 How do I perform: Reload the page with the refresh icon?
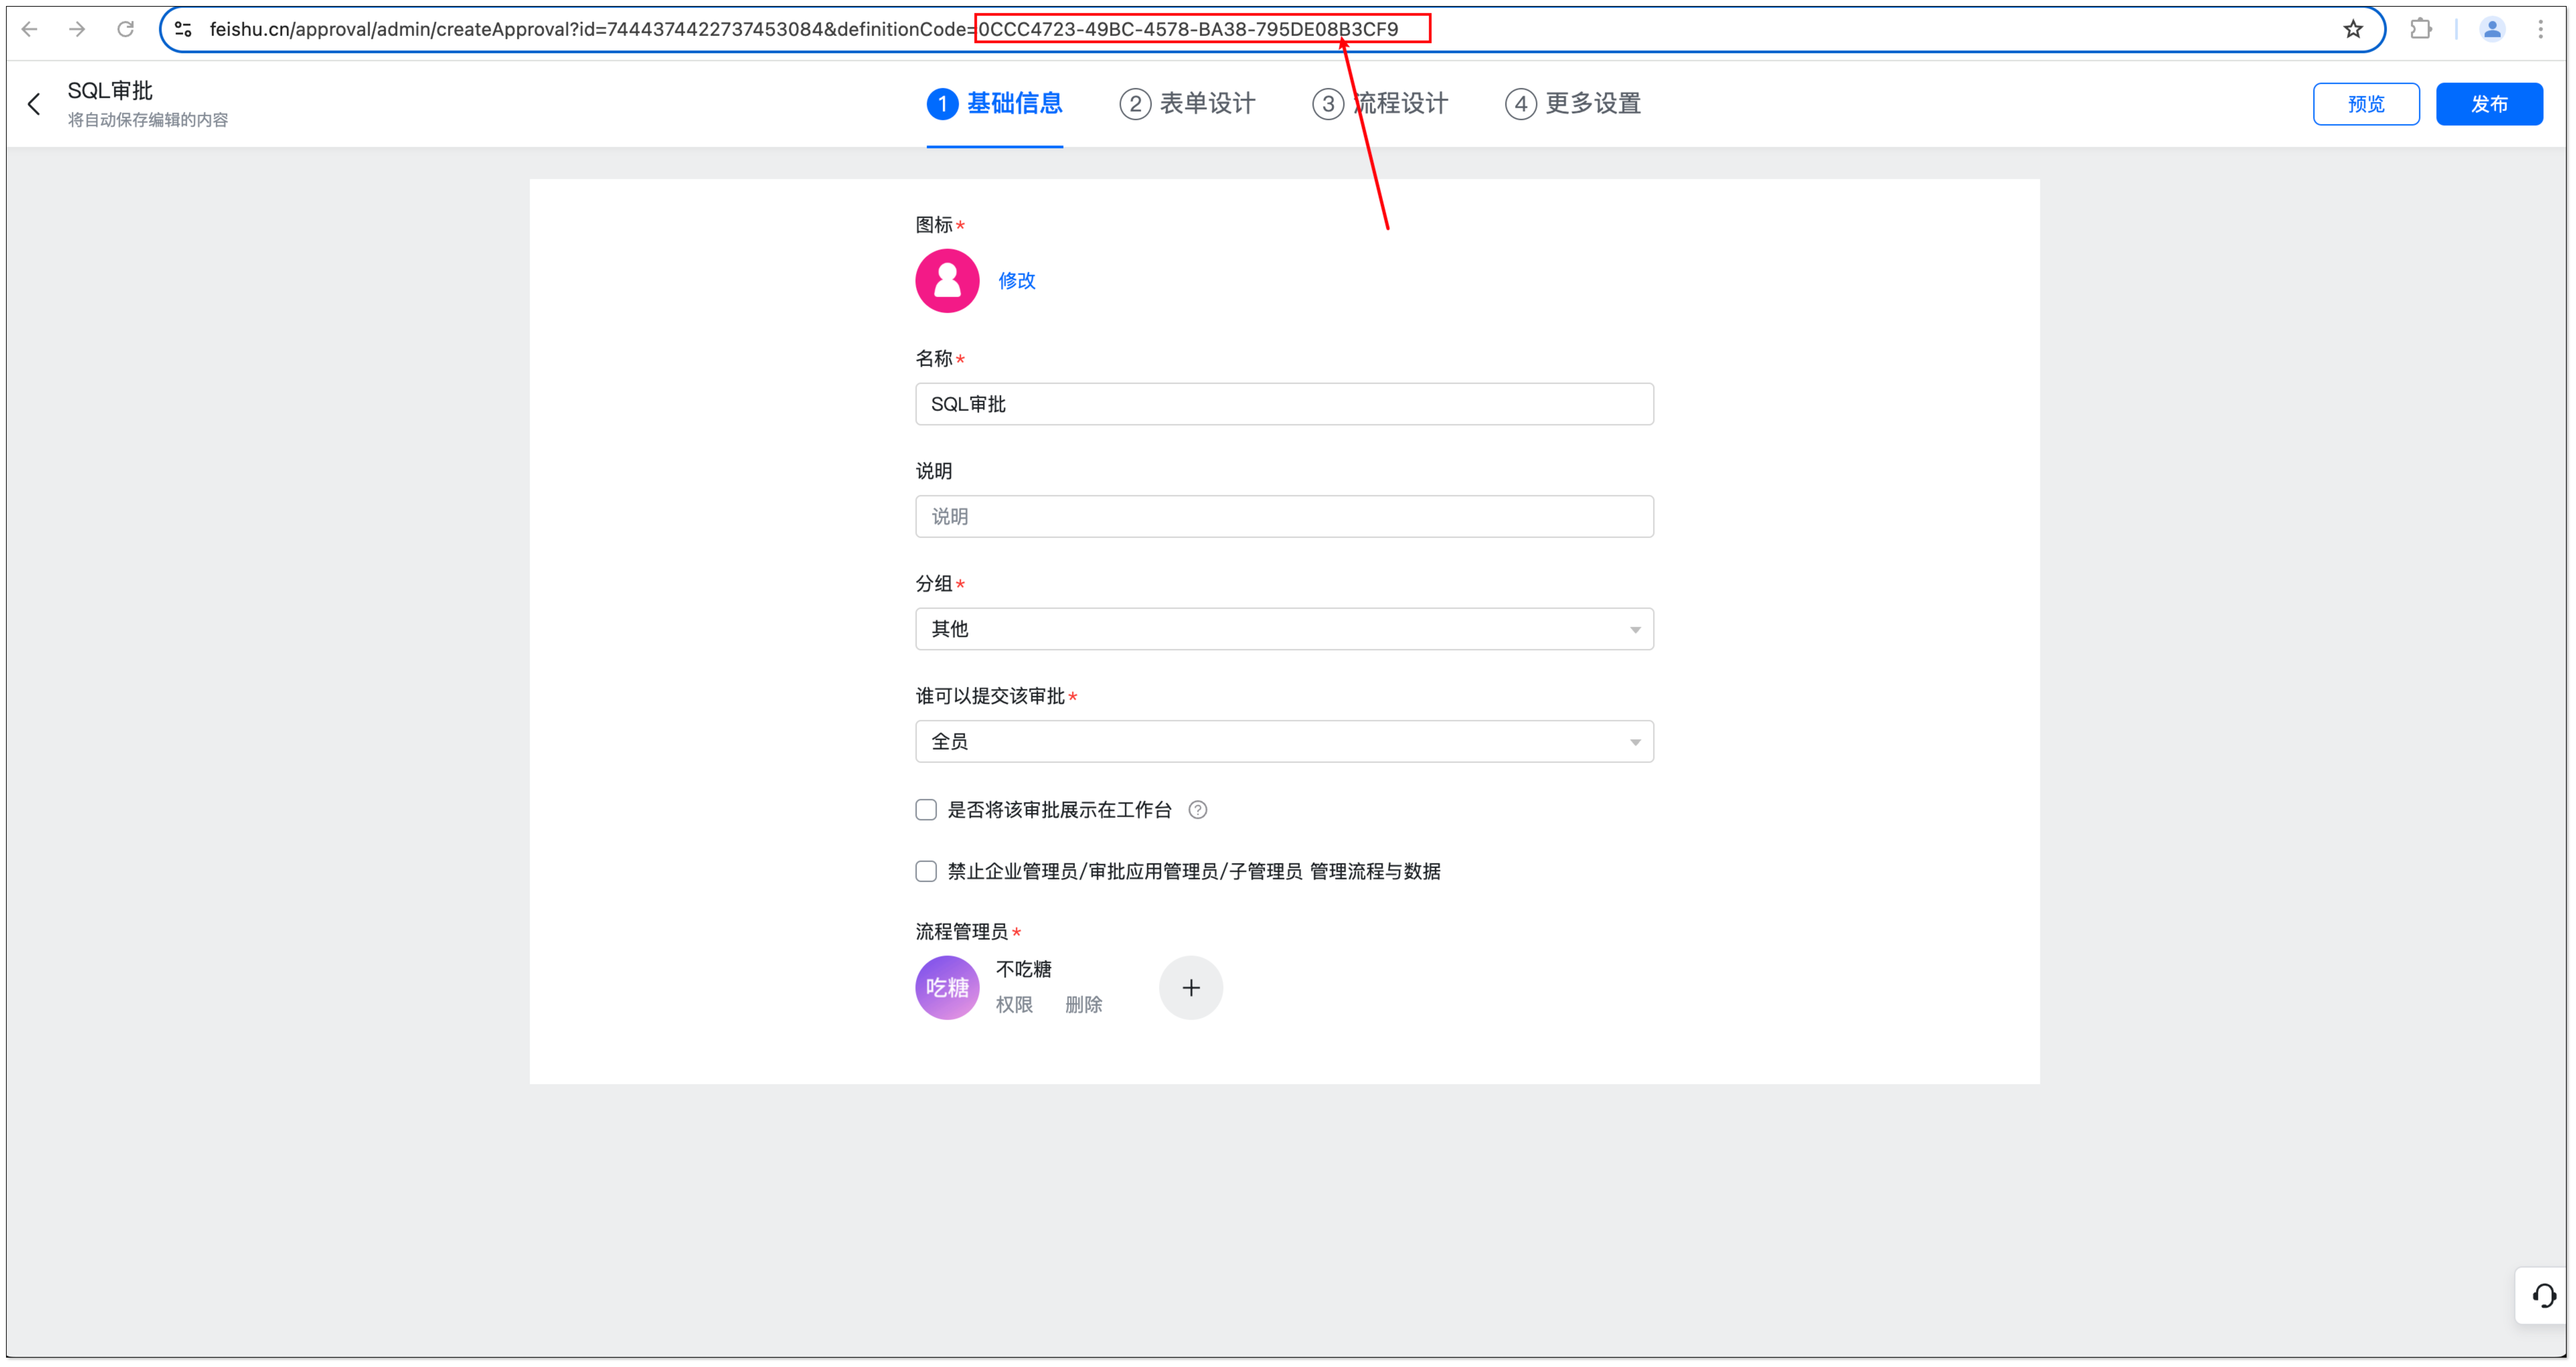(x=125, y=29)
